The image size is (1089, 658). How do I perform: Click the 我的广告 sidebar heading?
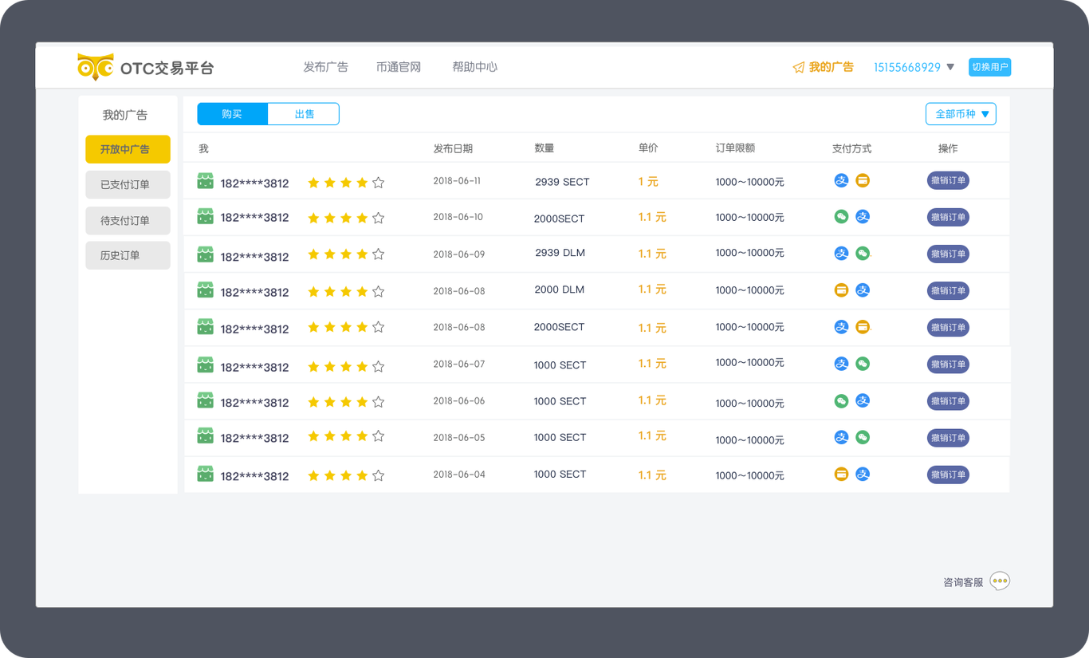click(124, 115)
